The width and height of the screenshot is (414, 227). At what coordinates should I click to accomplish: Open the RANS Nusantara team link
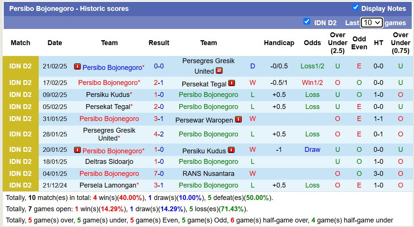coord(208,174)
